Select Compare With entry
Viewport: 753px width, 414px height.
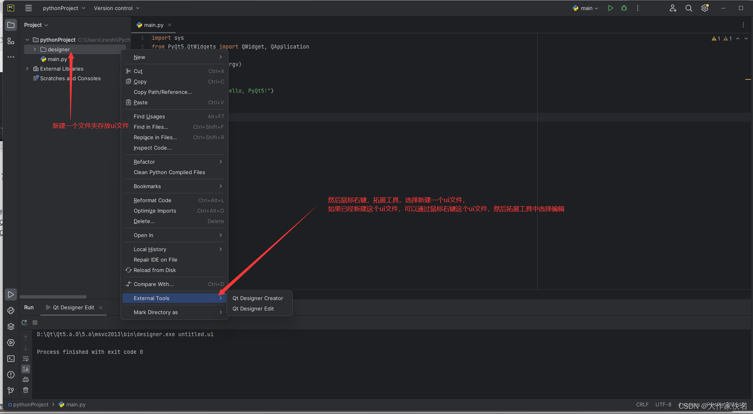point(174,284)
